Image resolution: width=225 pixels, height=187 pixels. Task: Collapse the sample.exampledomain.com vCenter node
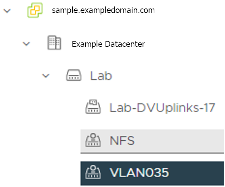point(7,11)
